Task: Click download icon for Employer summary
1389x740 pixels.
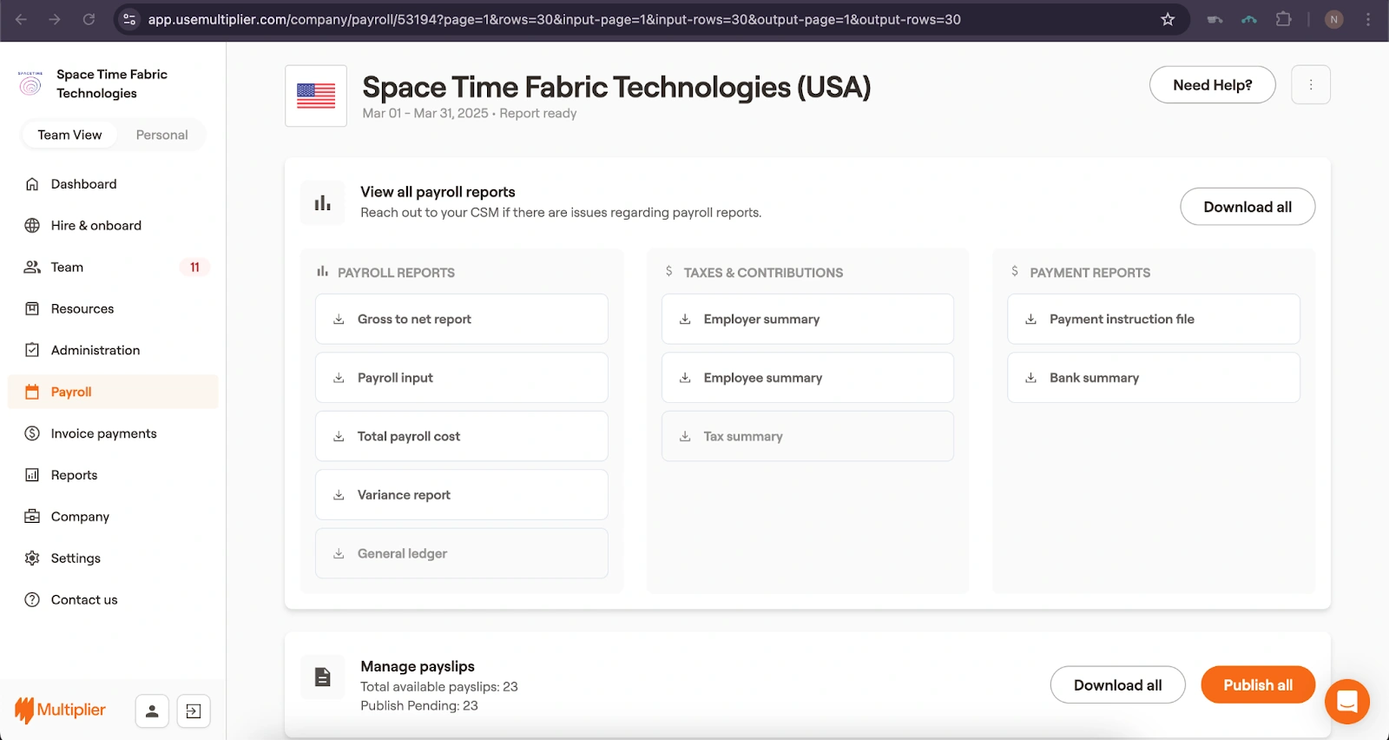Action: pos(685,320)
